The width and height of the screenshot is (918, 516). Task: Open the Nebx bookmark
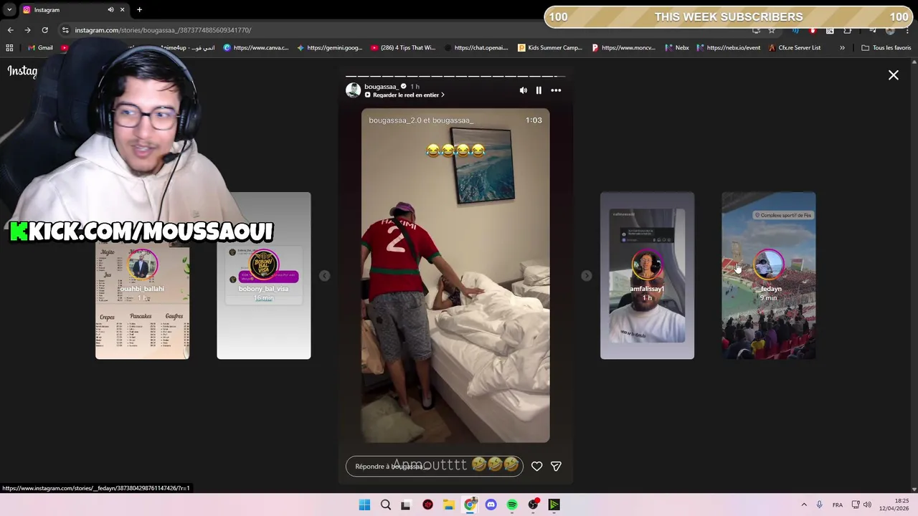pyautogui.click(x=677, y=48)
